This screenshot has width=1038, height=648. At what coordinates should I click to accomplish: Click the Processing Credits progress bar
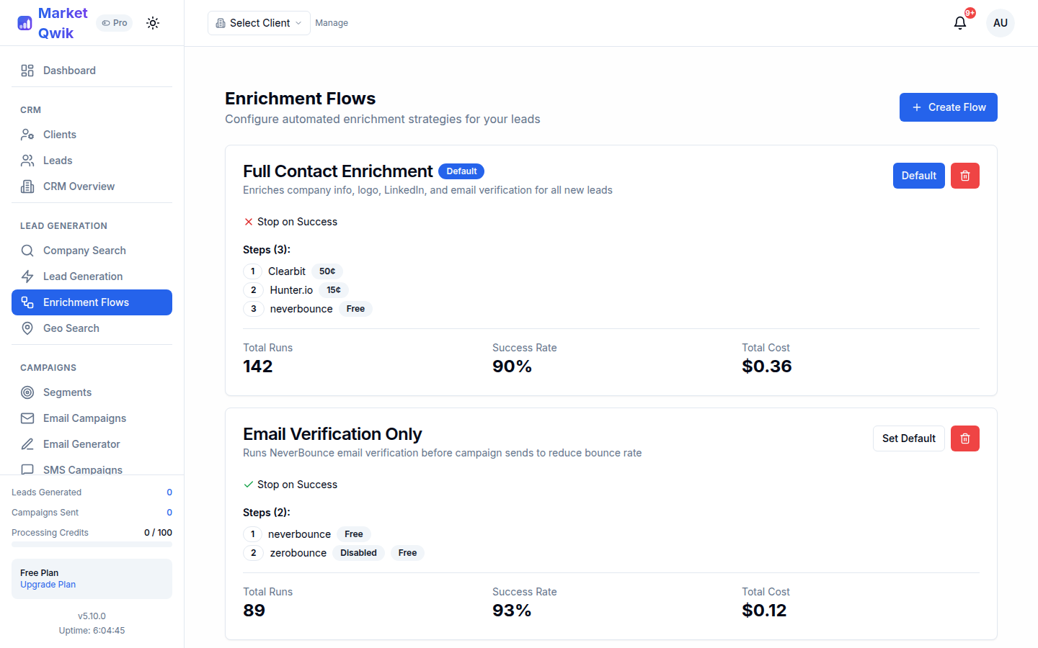92,545
